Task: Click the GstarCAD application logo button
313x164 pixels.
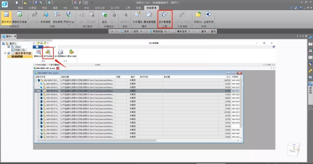Action: 5,4
